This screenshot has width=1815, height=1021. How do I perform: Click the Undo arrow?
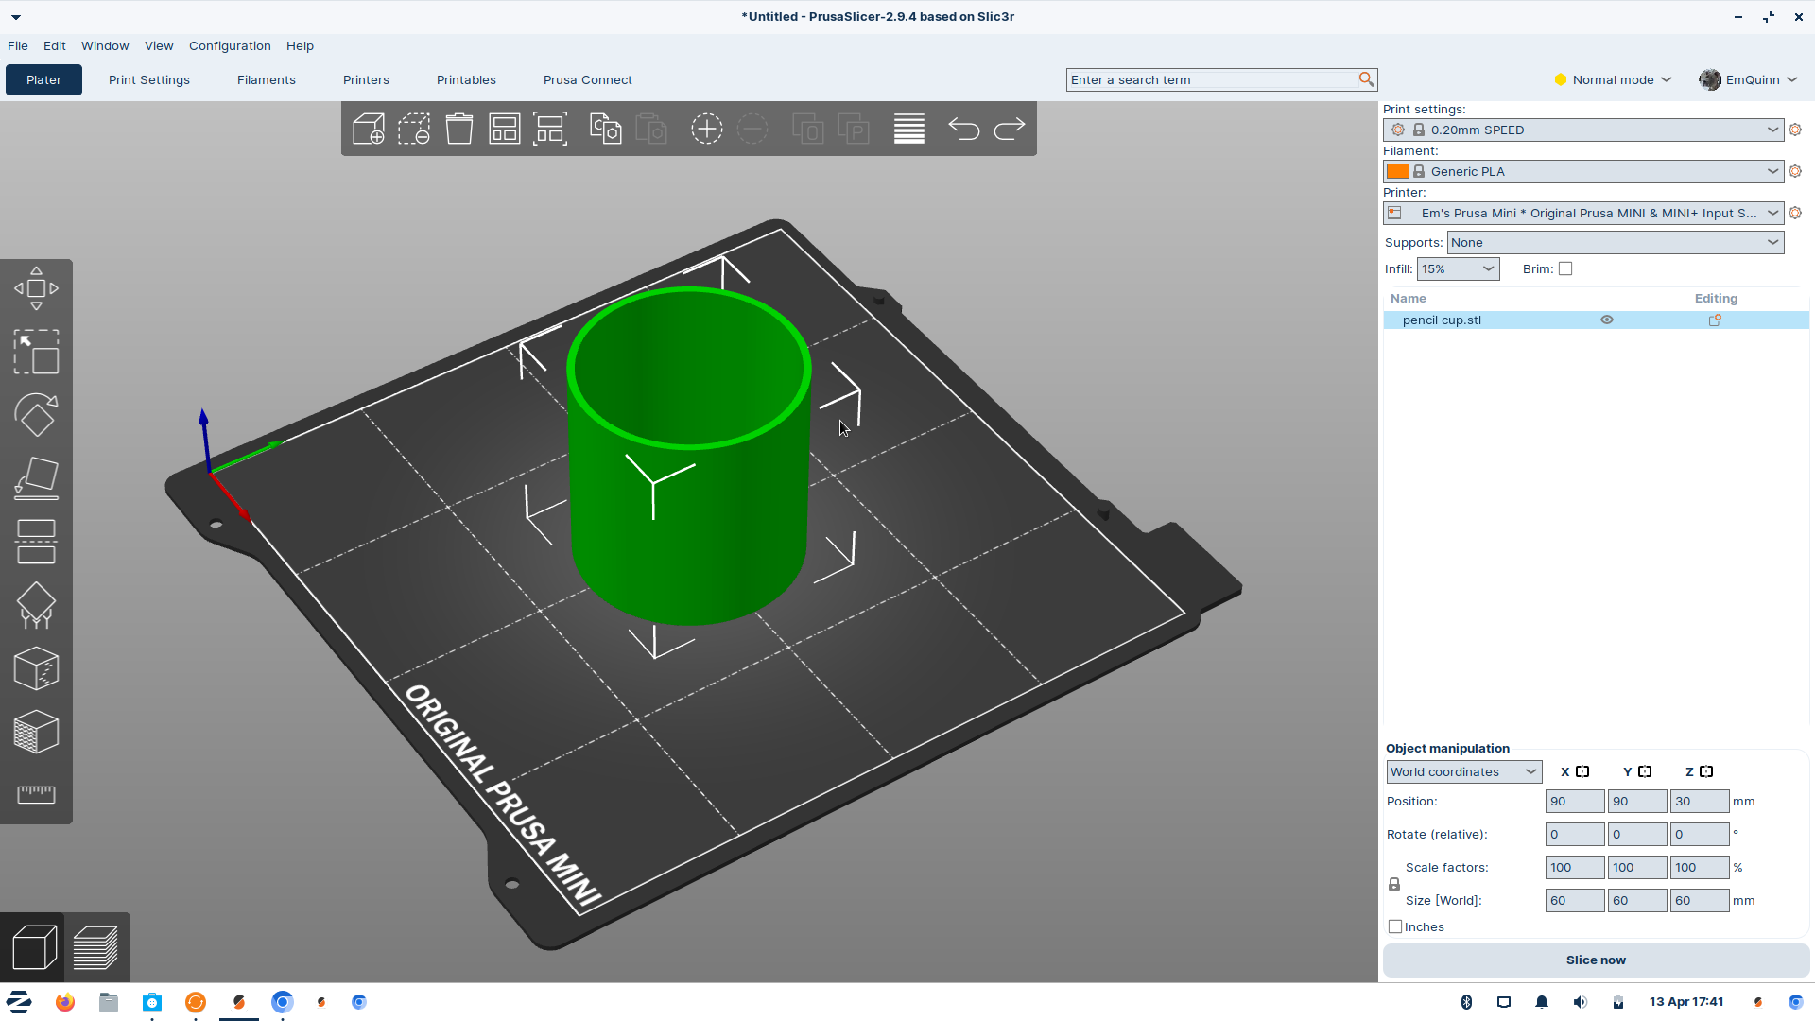(963, 129)
